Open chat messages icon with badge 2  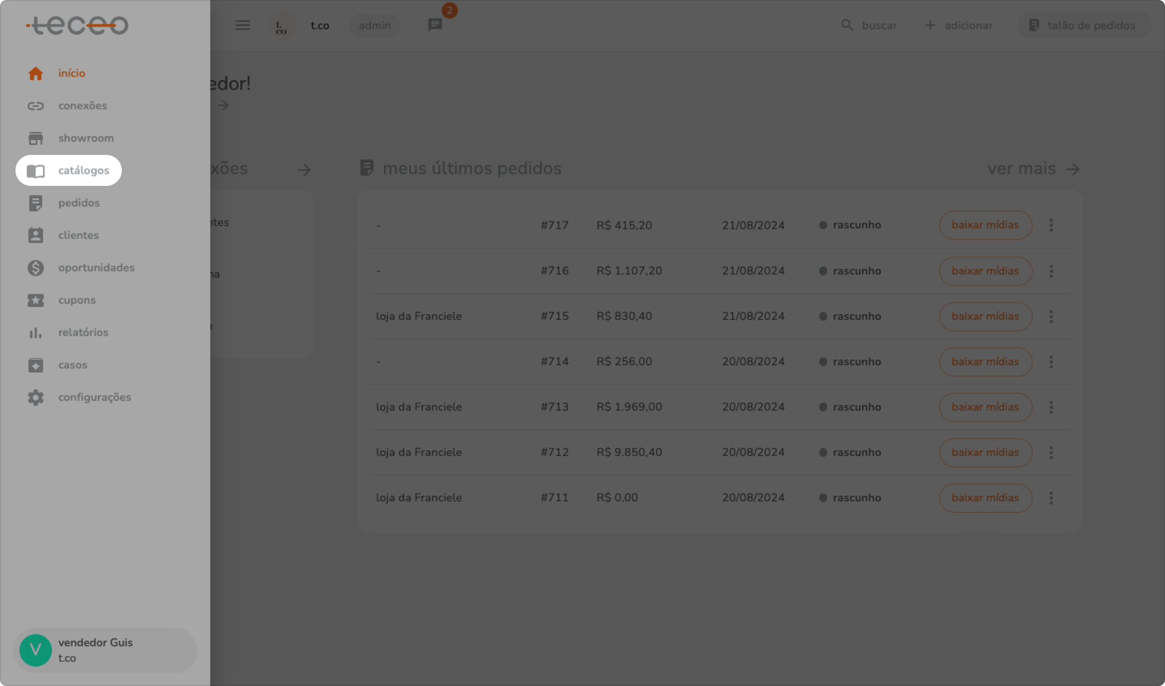pos(435,25)
